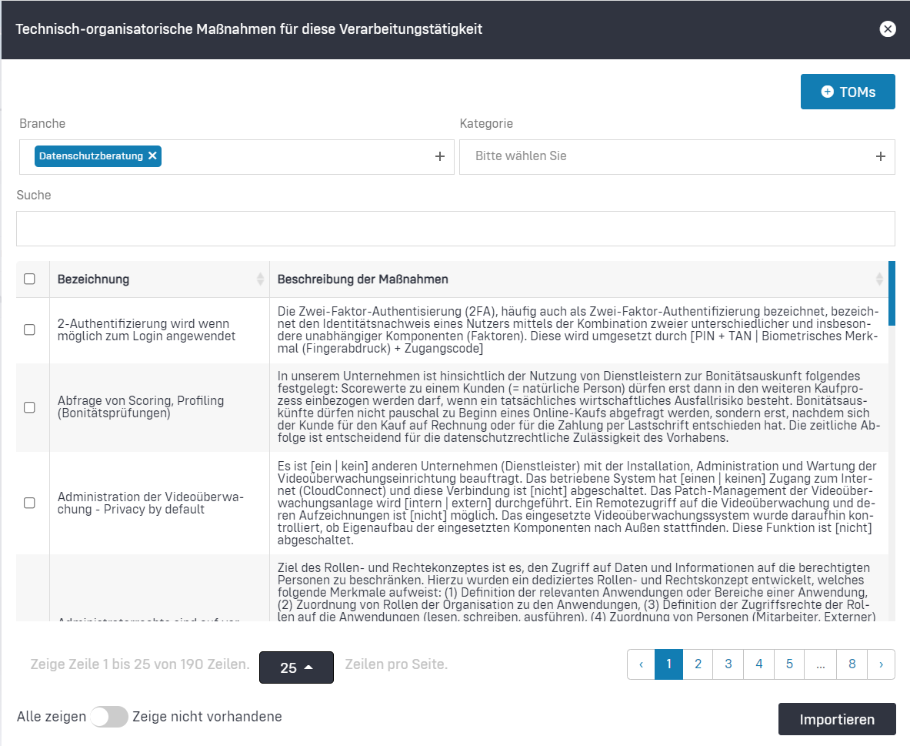Close the TOM dialog with X icon
This screenshot has height=746, width=910.
(x=888, y=29)
